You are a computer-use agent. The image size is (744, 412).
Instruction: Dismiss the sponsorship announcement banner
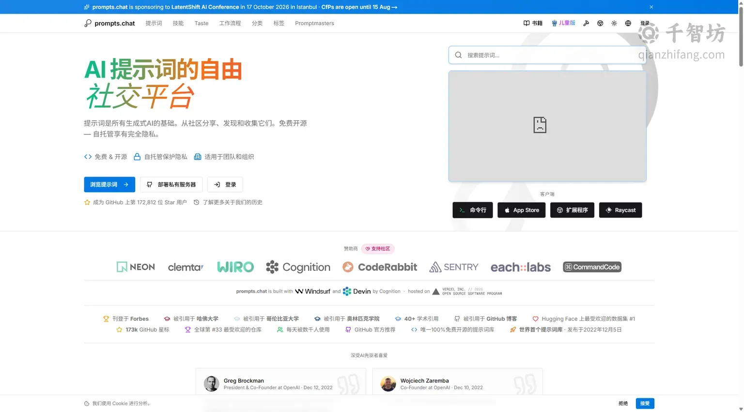click(651, 7)
